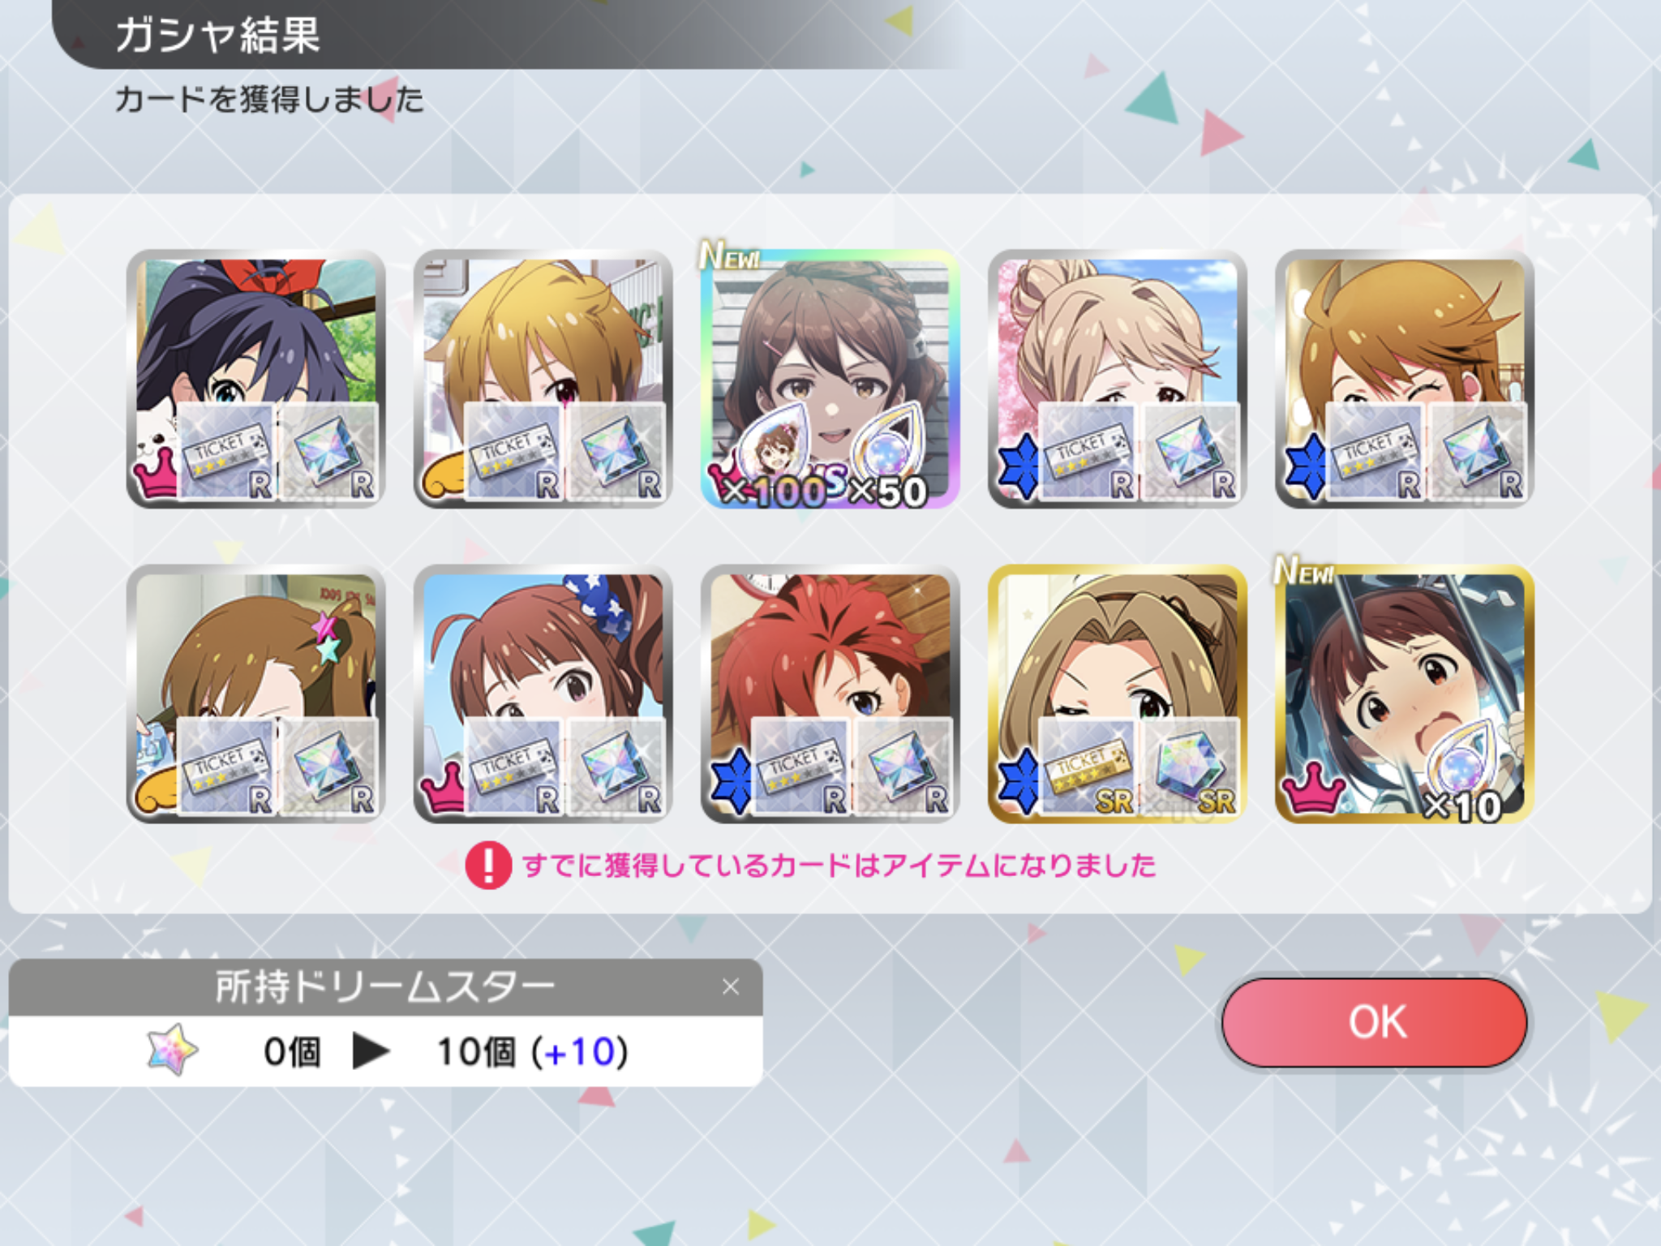
Task: Click the red OK button
Action: pyautogui.click(x=1375, y=1022)
